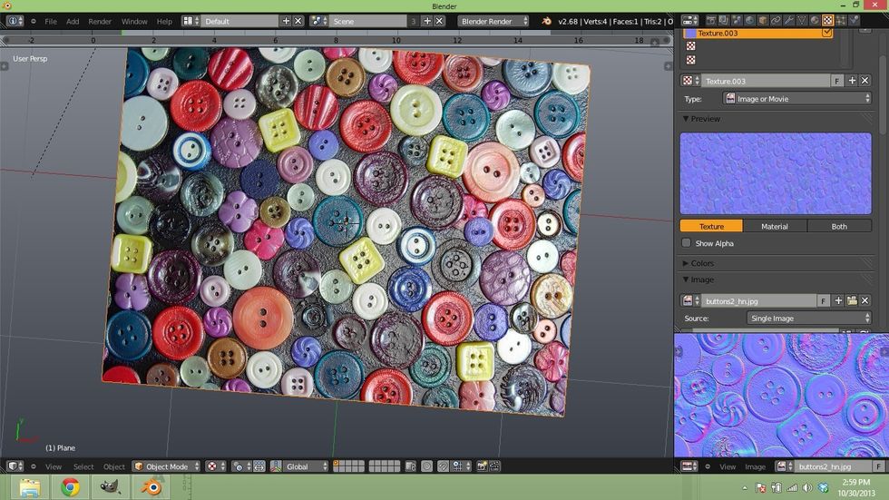Open the pivot point selector

pos(241,466)
